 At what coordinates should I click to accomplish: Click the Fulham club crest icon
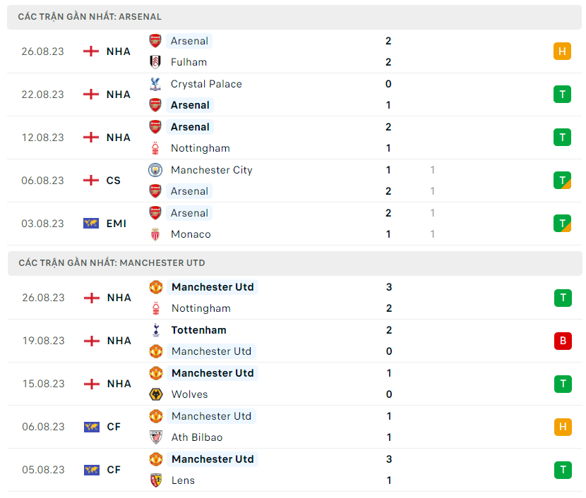pos(155,62)
